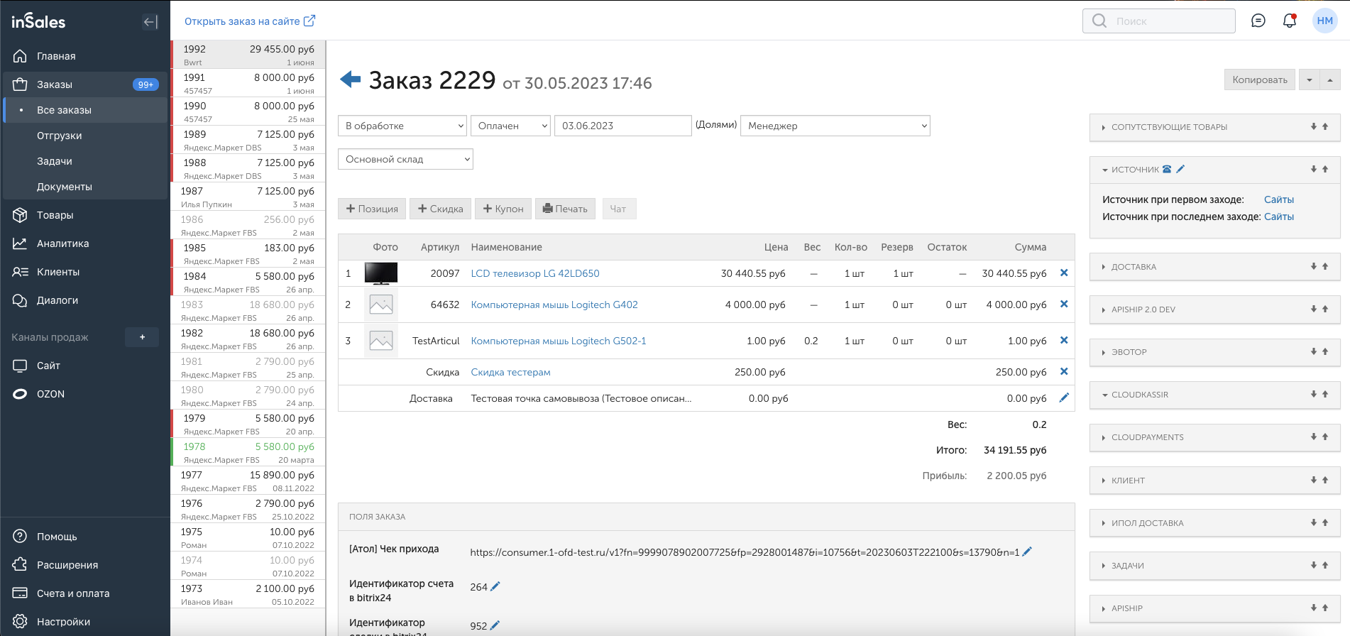The image size is (1350, 636).
Task: Click LCD TV product thumbnail
Action: click(x=381, y=273)
